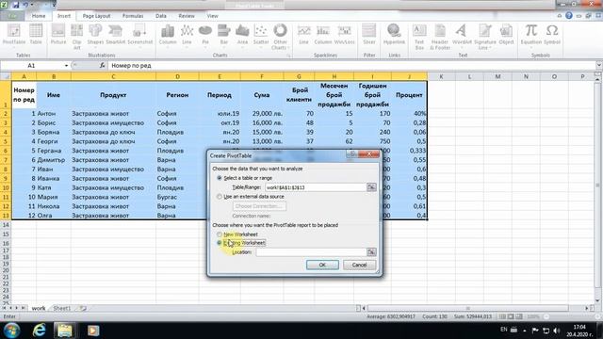Click in the Location input field
The image size is (603, 339).
tap(311, 252)
